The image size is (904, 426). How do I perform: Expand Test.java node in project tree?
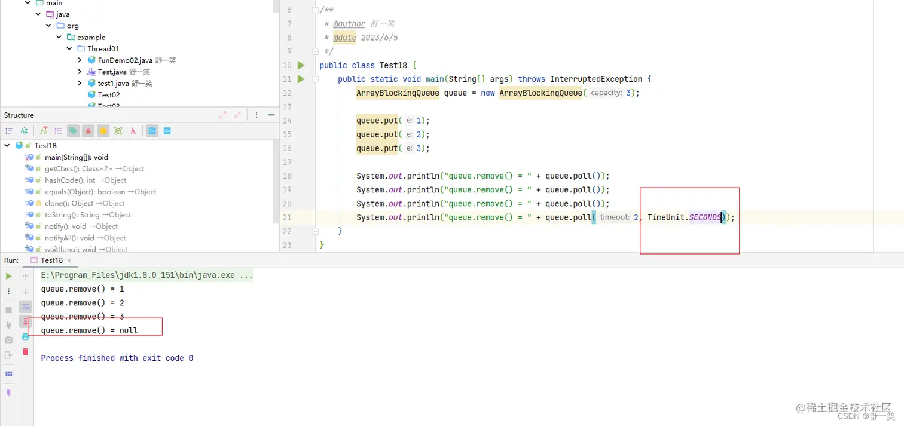pos(80,72)
